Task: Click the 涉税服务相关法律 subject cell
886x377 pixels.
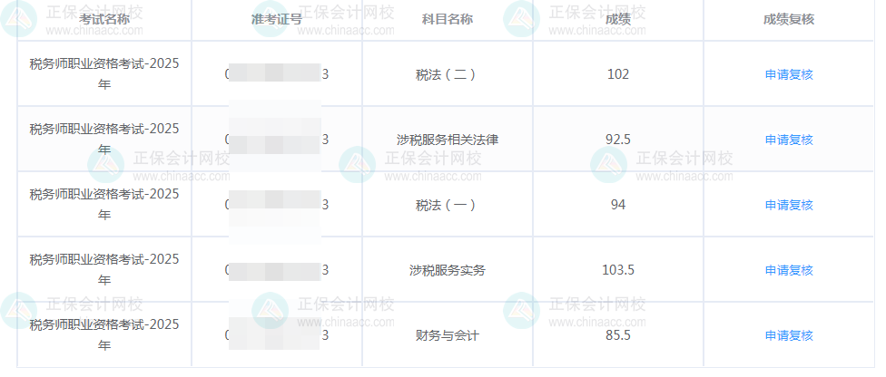Action: [x=448, y=140]
